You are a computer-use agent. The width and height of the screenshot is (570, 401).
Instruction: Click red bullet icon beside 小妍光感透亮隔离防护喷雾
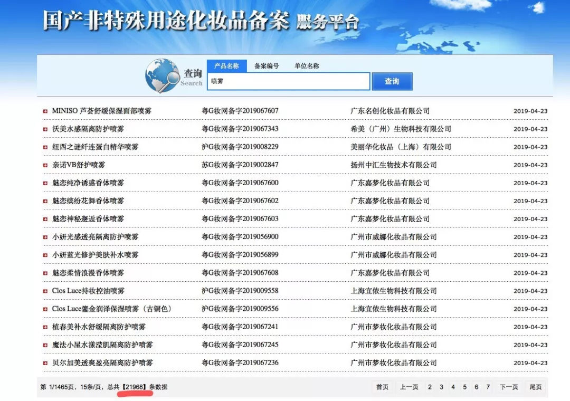pos(45,237)
